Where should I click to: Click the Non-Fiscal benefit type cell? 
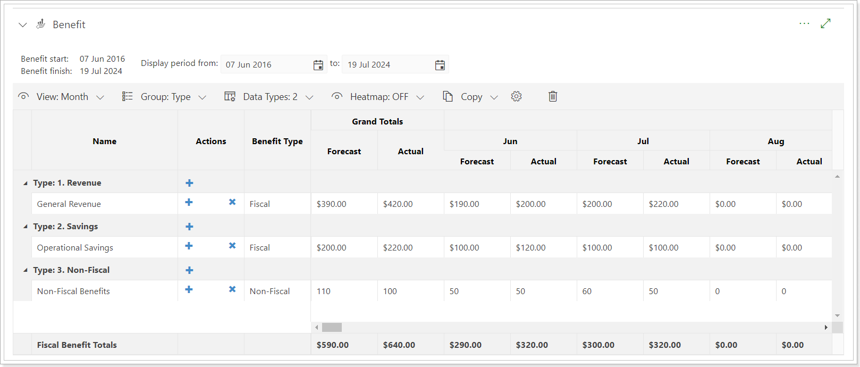277,291
